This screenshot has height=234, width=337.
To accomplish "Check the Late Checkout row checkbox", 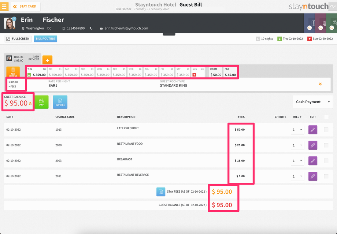I will tap(326, 130).
